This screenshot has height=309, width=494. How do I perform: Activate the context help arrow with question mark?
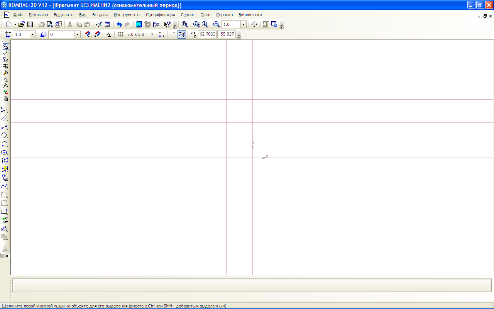[x=167, y=24]
